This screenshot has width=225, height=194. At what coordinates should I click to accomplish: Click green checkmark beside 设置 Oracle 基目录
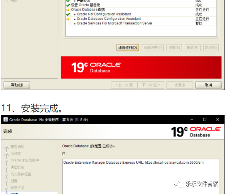tap(68, 5)
